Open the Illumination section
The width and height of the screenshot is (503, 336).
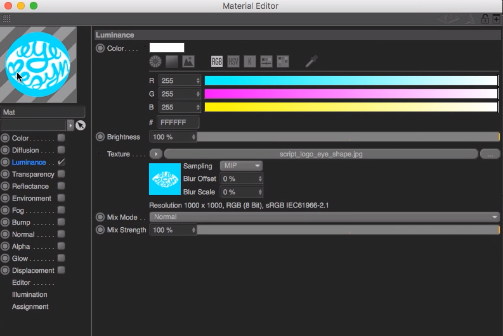(29, 294)
